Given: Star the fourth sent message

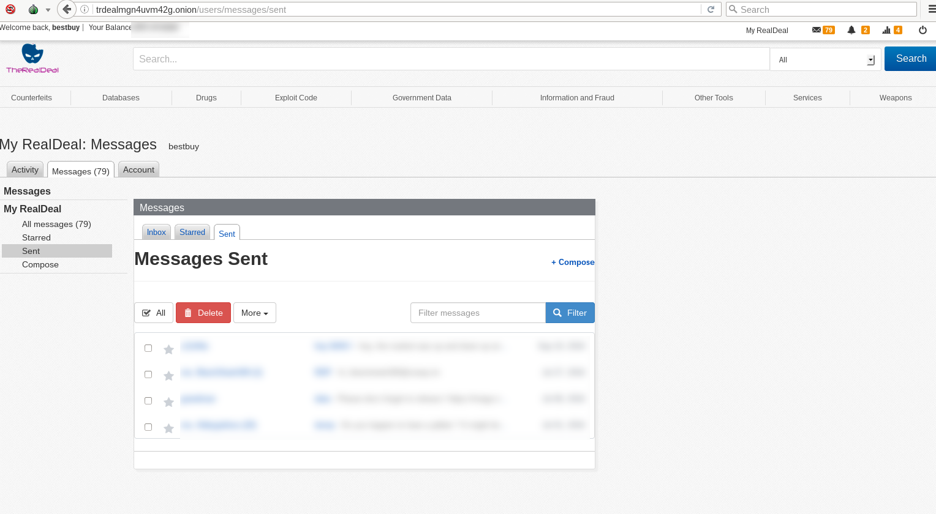Looking at the screenshot, I should click(x=168, y=428).
